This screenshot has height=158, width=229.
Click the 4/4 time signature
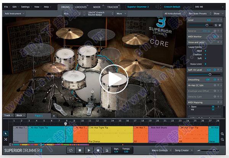116,151
